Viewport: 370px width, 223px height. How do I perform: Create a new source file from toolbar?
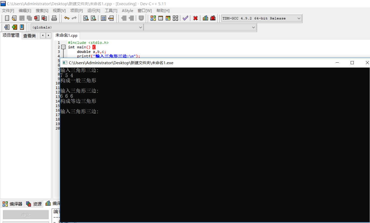click(x=7, y=18)
